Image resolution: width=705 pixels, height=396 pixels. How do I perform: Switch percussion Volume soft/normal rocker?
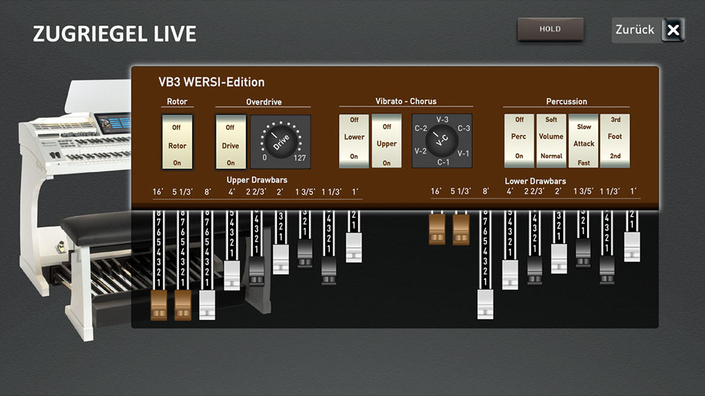point(551,142)
